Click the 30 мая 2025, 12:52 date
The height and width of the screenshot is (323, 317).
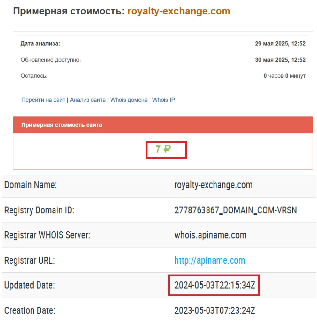pos(280,60)
